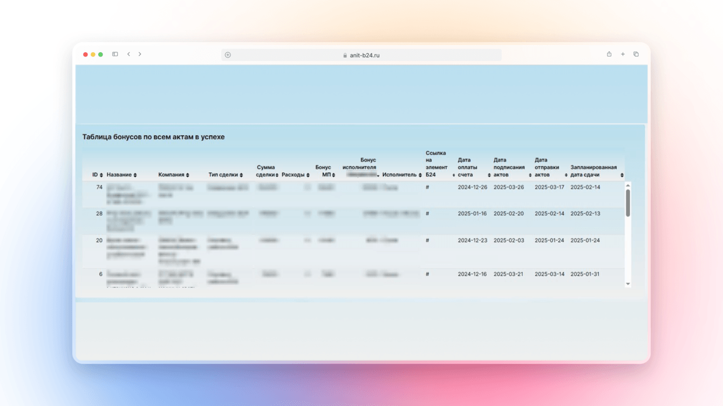Click payment date 2024-12-16 in row 6
The width and height of the screenshot is (723, 406).
[473, 275]
